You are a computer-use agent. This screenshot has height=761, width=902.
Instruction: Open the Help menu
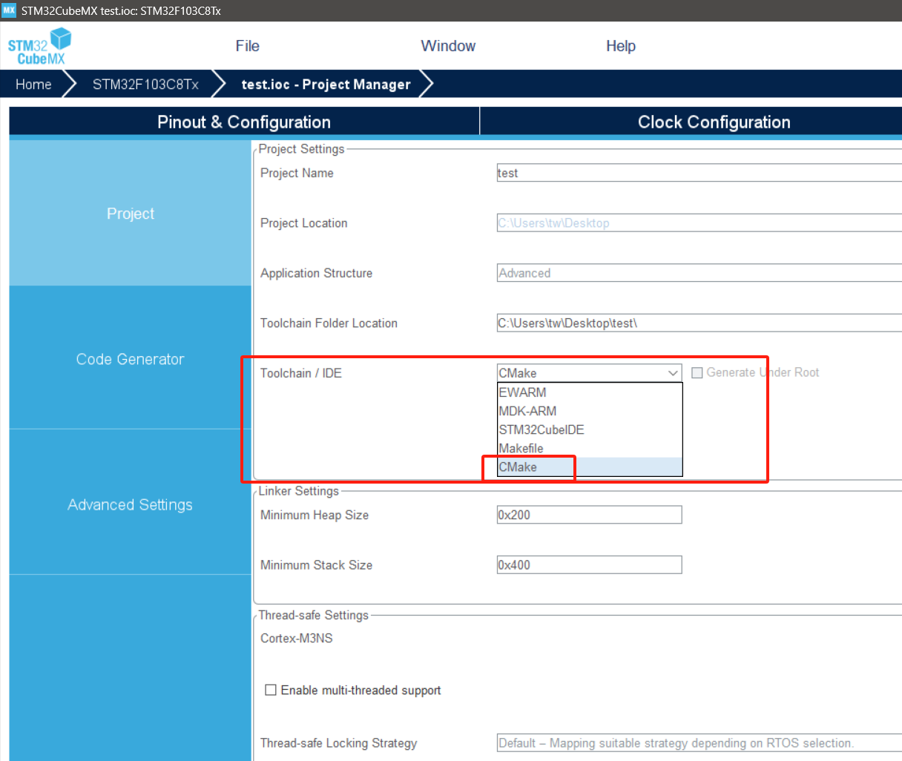tap(621, 46)
